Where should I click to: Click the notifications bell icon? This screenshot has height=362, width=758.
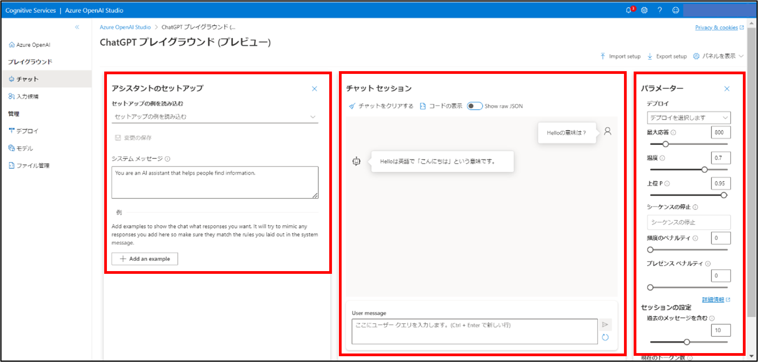pyautogui.click(x=629, y=10)
